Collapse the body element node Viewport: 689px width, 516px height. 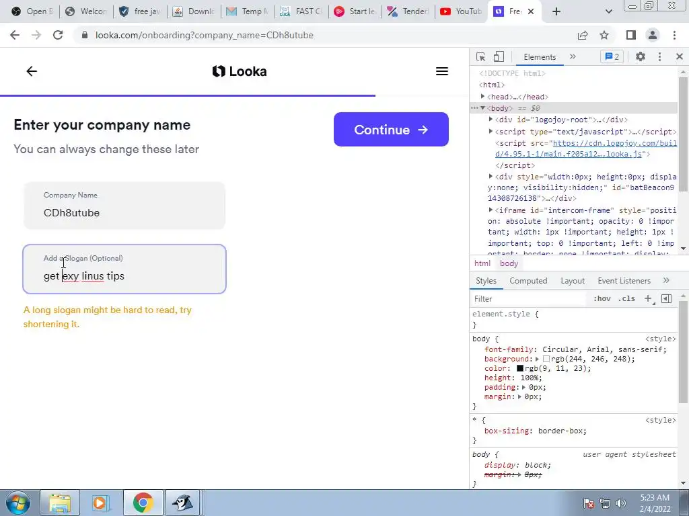pos(482,108)
